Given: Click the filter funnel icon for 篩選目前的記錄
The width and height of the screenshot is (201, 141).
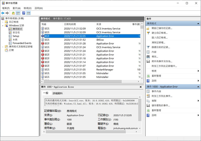Looking at the screenshot, I should (x=148, y=47).
